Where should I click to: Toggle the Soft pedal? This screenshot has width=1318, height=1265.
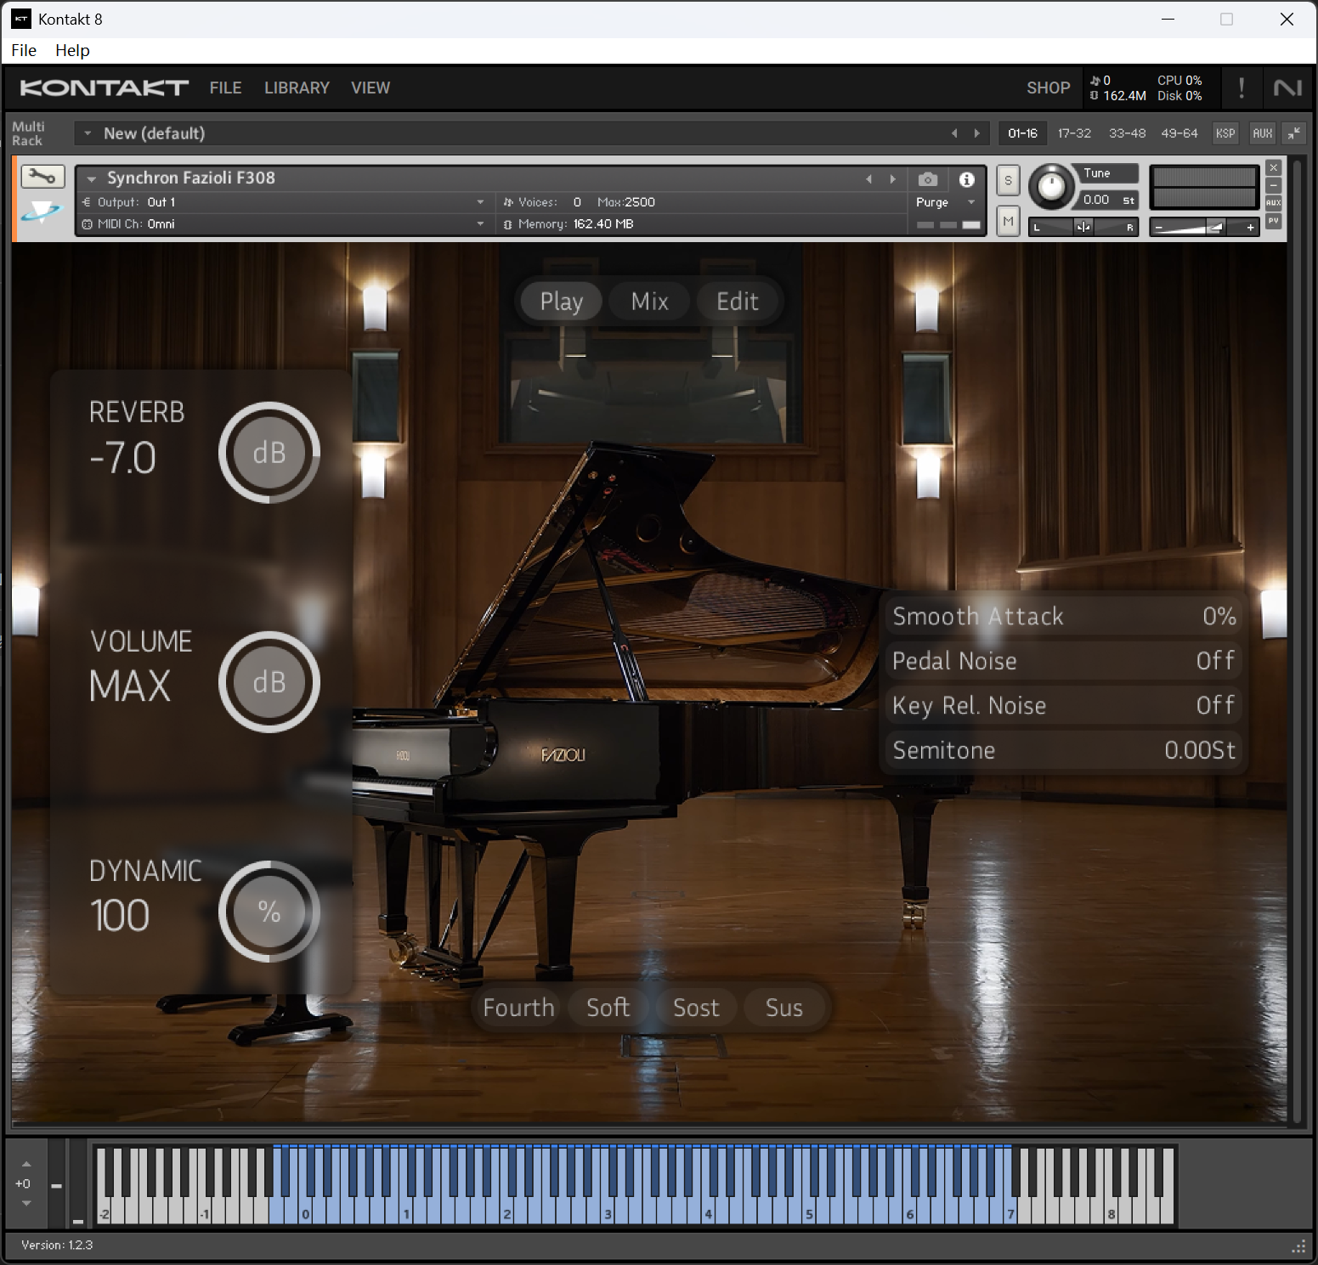click(608, 1008)
